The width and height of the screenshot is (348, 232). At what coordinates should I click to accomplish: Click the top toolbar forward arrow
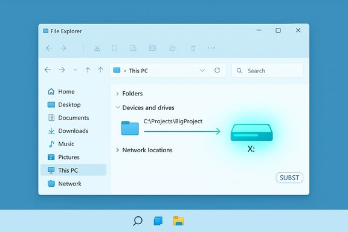click(63, 48)
